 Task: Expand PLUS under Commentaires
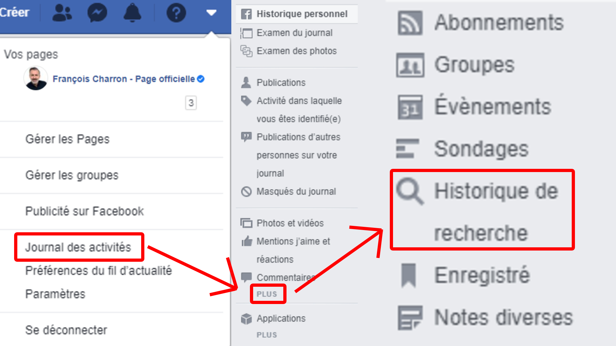pyautogui.click(x=267, y=294)
